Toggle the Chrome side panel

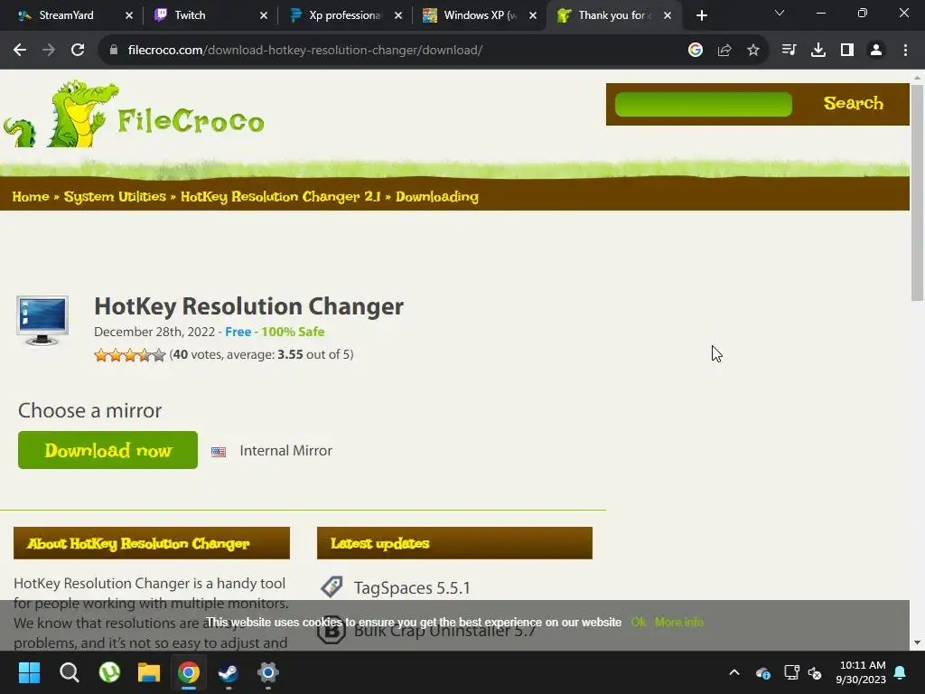(847, 51)
